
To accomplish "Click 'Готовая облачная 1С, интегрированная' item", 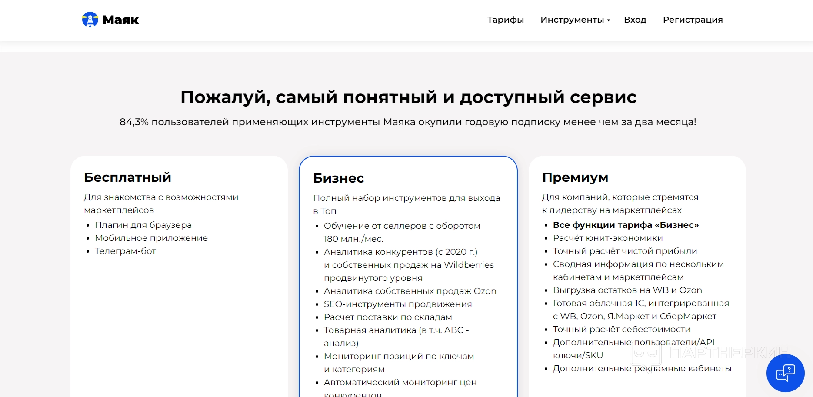I will click(641, 310).
